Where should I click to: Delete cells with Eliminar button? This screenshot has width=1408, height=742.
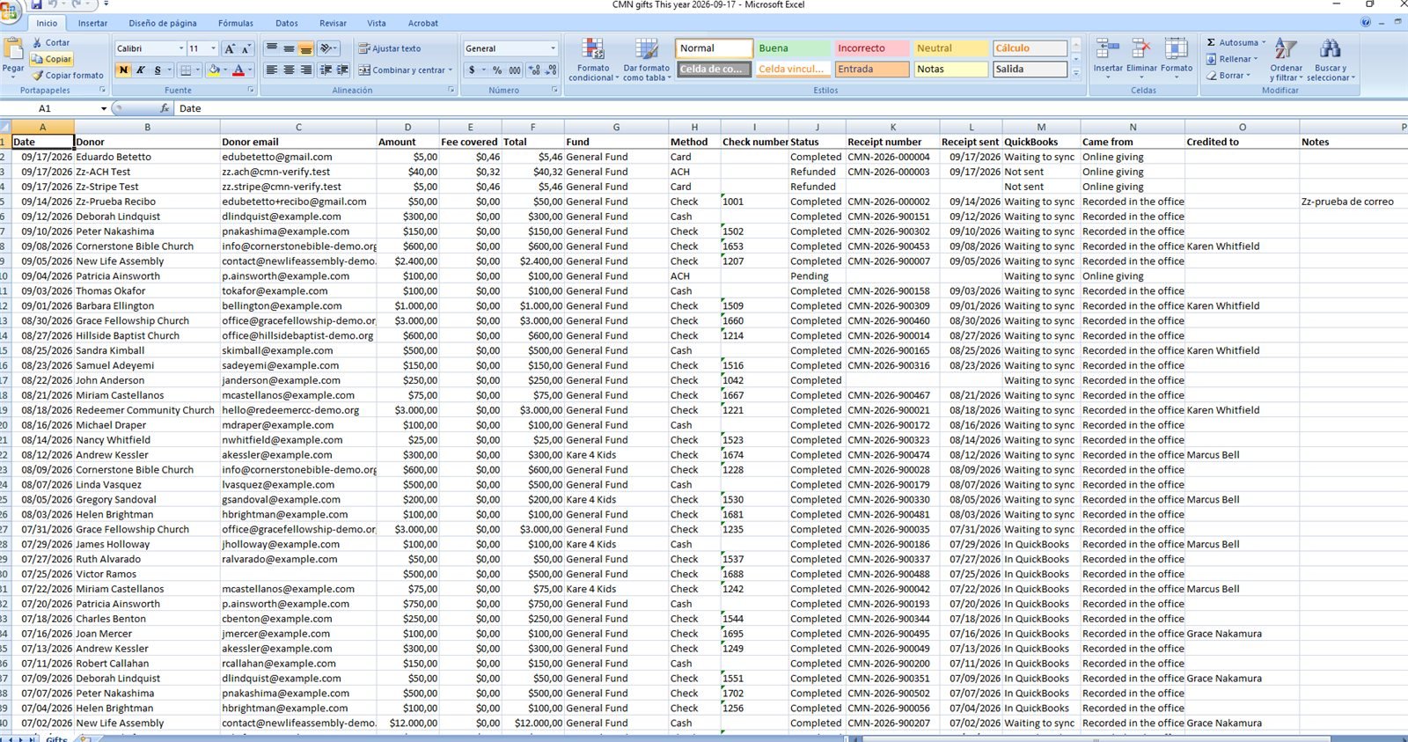1141,57
